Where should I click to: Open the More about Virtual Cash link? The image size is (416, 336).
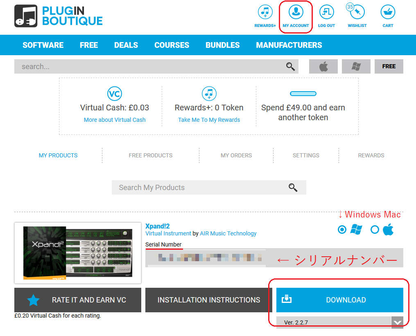pos(115,120)
